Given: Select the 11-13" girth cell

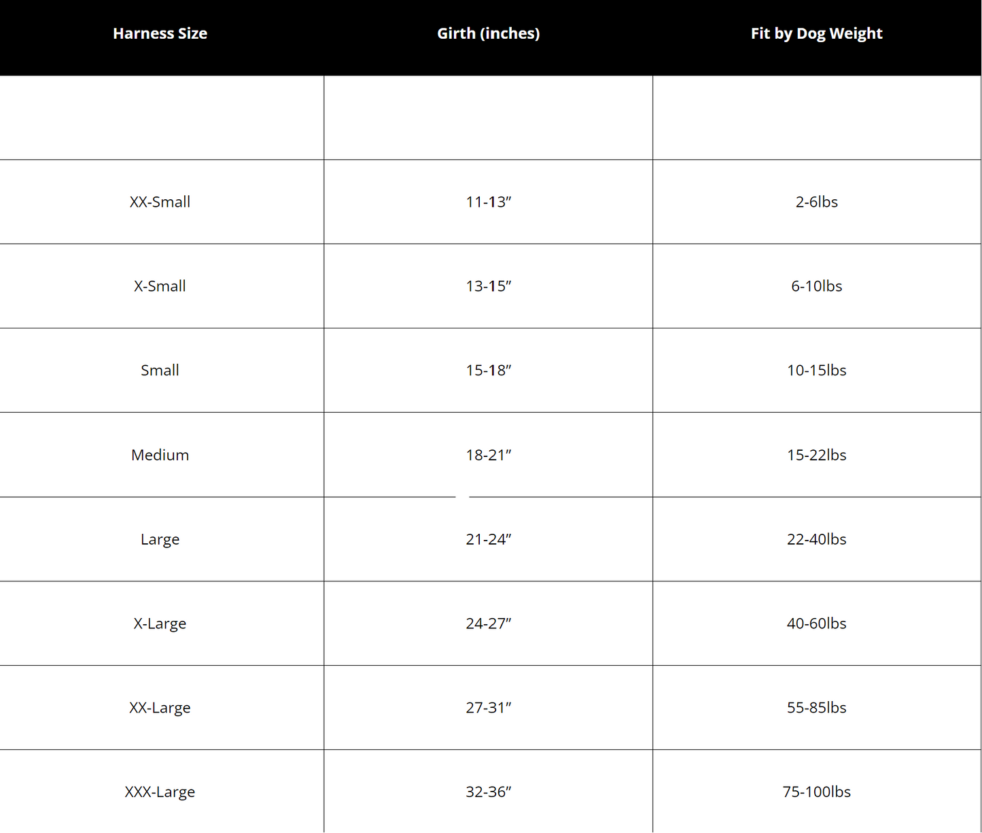Looking at the screenshot, I should pyautogui.click(x=489, y=202).
